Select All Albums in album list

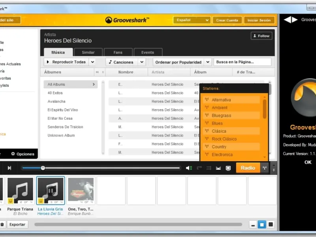click(x=71, y=84)
